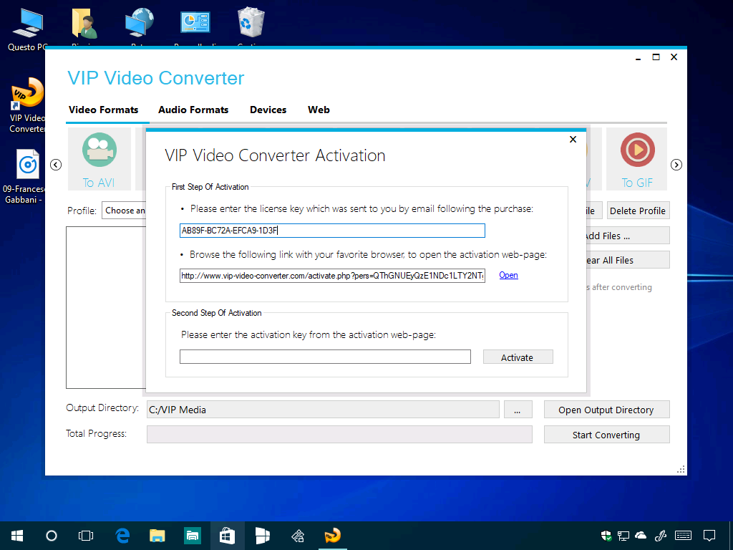Open OneDrive cloud tray icon

coord(641,536)
